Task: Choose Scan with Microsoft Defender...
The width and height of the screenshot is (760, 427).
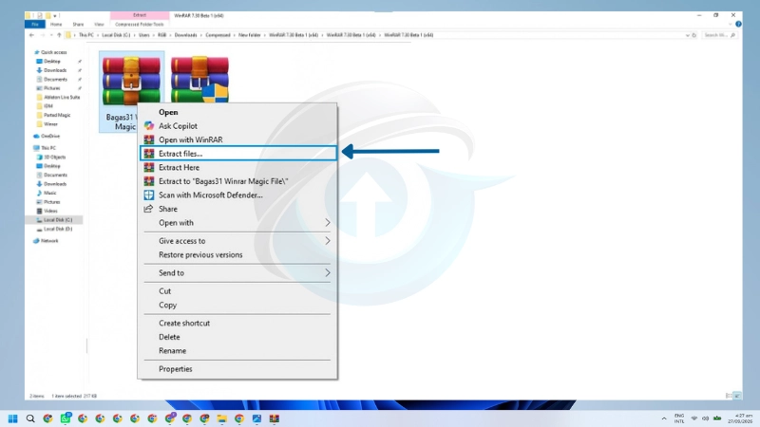Action: click(x=237, y=195)
